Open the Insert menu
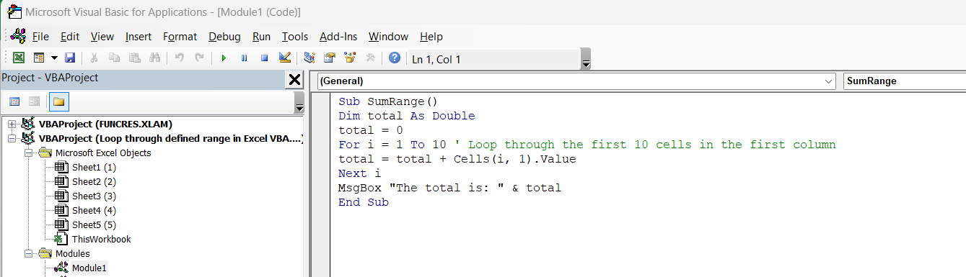Image resolution: width=966 pixels, height=277 pixels. (139, 37)
